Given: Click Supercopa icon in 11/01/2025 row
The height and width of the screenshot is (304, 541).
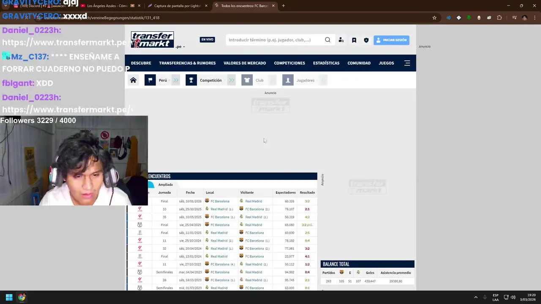Looking at the screenshot, I should [x=140, y=233].
